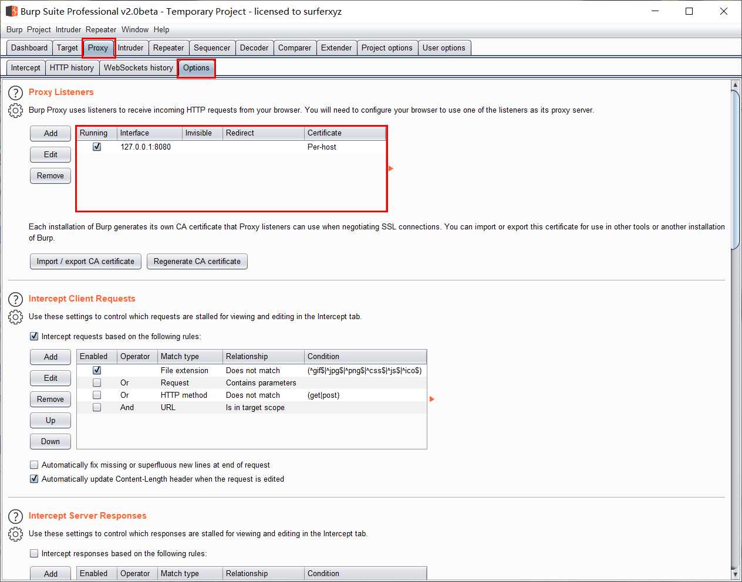The height and width of the screenshot is (582, 742).
Task: Open Intercept Client Requests help icon
Action: tap(15, 299)
